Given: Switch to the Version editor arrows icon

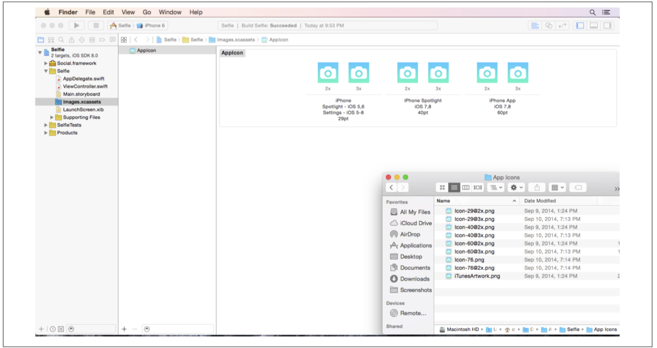Looking at the screenshot, I should 562,25.
